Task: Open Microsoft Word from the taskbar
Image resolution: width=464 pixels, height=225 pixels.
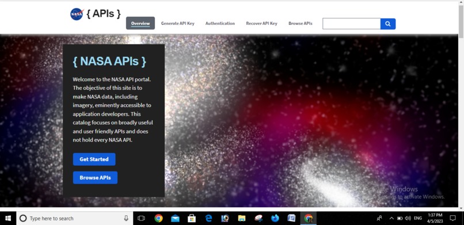Action: pyautogui.click(x=291, y=218)
